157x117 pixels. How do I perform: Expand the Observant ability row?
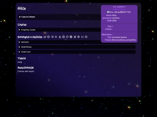pyautogui.click(x=77, y=52)
